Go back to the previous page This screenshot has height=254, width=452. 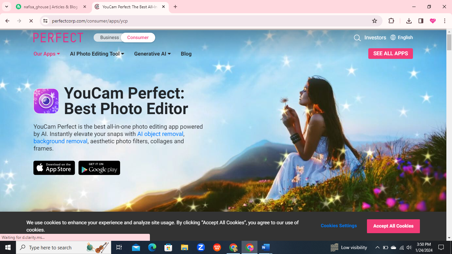click(7, 21)
